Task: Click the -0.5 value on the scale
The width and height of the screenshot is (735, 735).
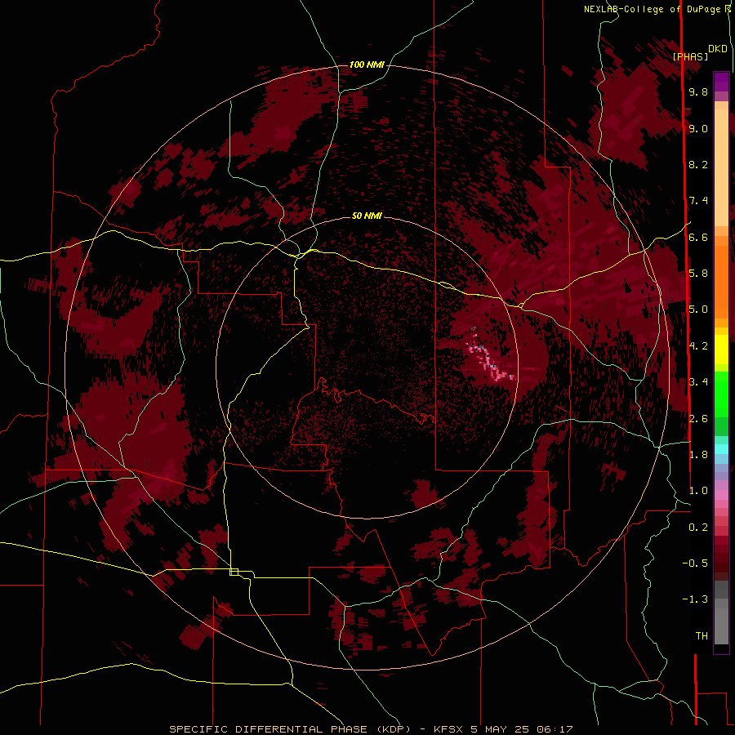Action: click(x=695, y=563)
